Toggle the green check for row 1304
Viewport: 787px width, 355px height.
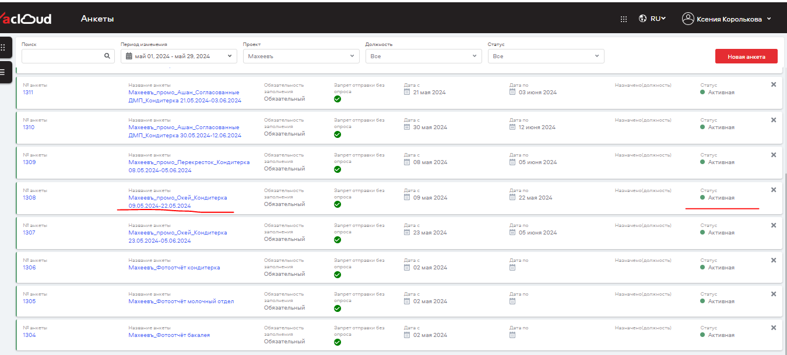pyautogui.click(x=338, y=342)
